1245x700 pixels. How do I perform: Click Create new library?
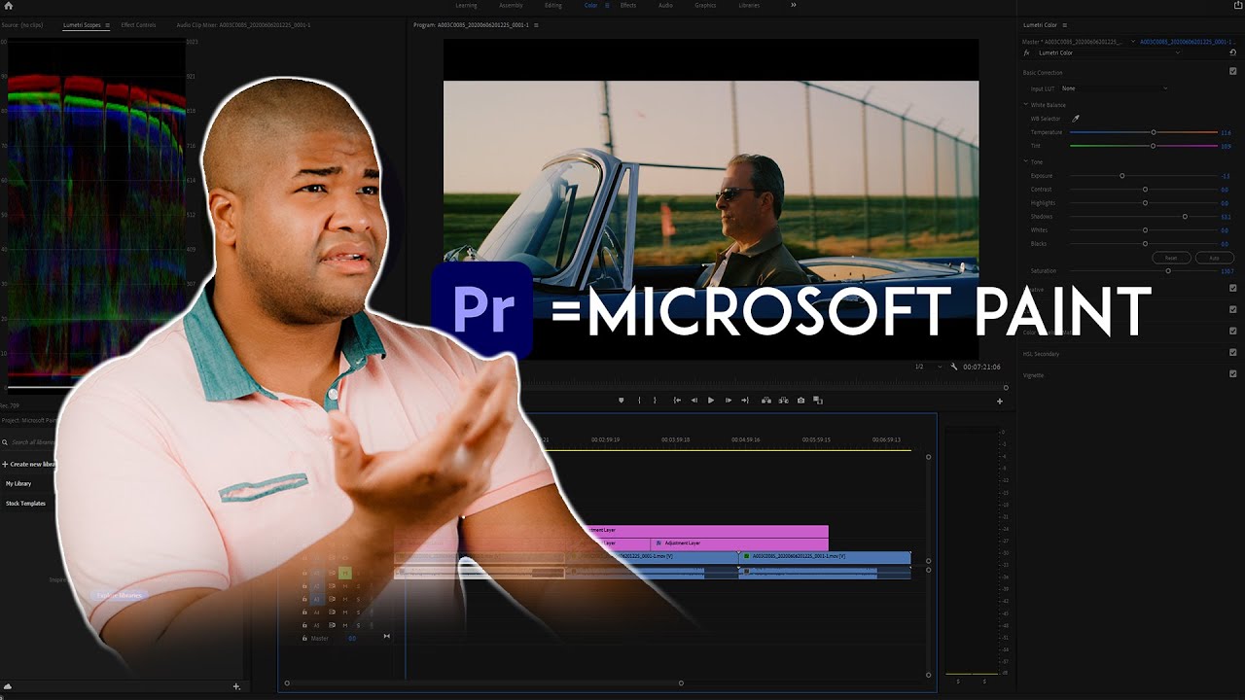(x=29, y=464)
